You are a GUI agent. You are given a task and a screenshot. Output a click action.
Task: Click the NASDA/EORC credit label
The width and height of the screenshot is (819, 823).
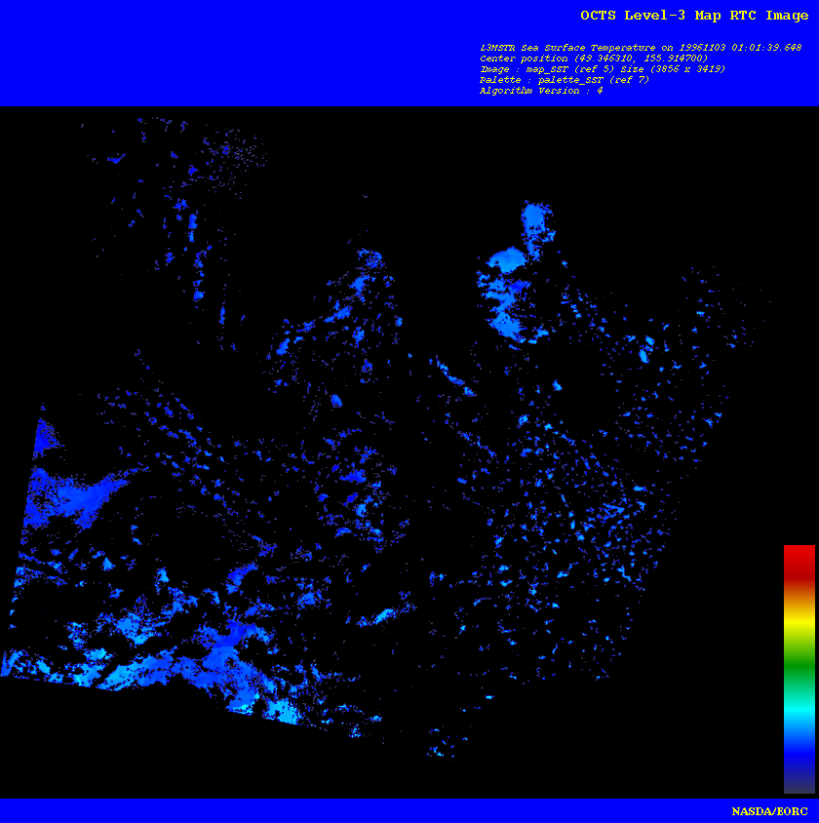click(769, 811)
